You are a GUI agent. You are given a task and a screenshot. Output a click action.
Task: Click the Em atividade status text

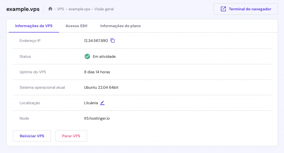[x=104, y=56]
